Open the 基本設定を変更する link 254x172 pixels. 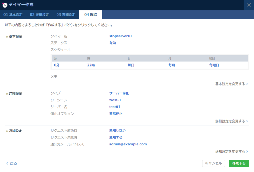click(x=231, y=84)
